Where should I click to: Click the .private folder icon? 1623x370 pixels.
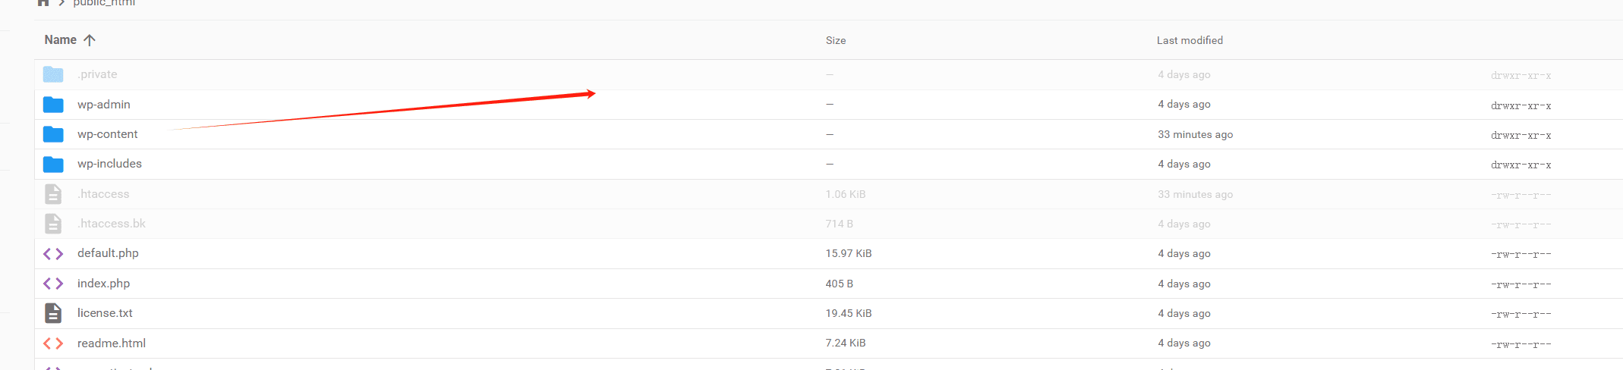53,74
